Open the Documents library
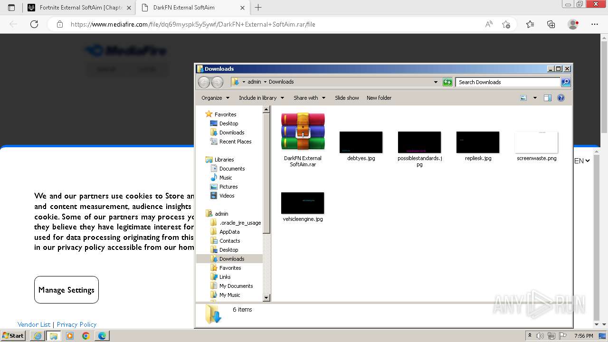This screenshot has height=342, width=608. [x=232, y=169]
